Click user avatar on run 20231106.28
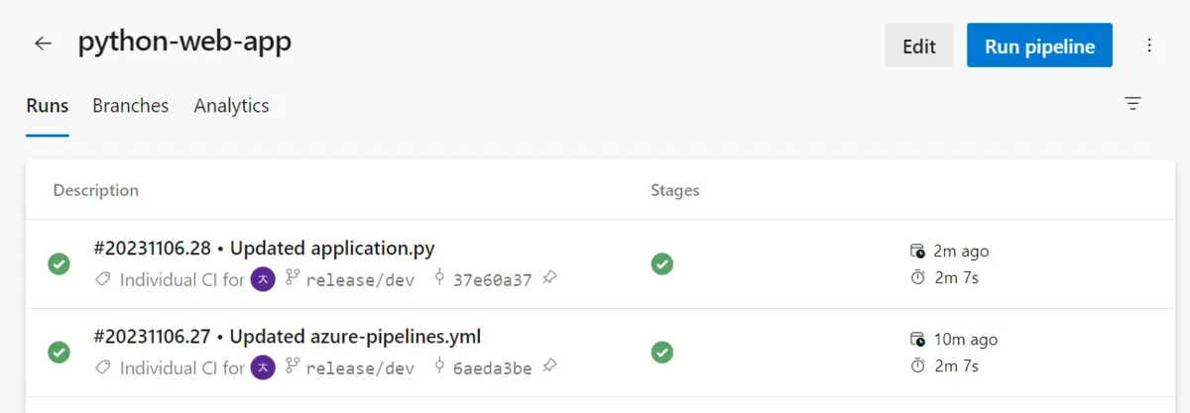 point(263,279)
